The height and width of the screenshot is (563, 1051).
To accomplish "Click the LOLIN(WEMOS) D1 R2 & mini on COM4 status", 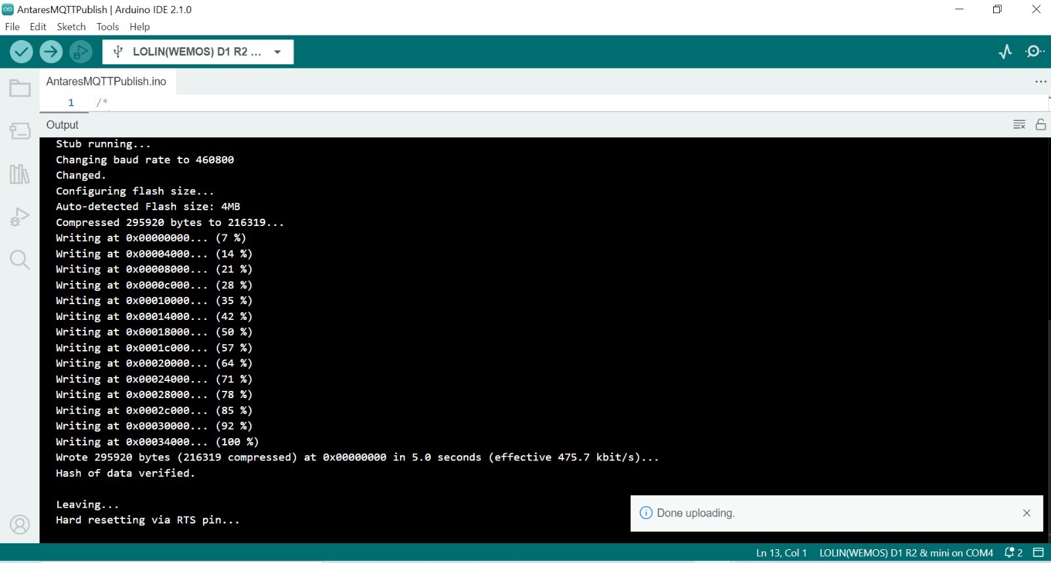I will tap(906, 553).
